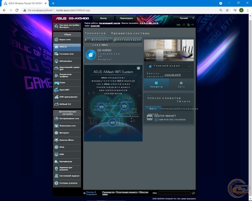The height and width of the screenshot is (201, 252).
Task: Select client DESKTOP-4BHOHFT in list
Action: 169,118
